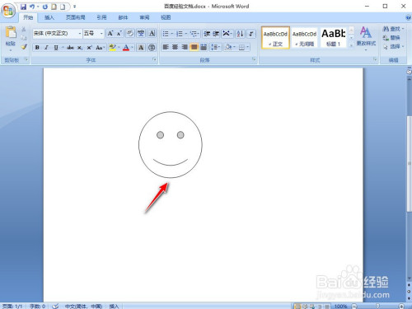The height and width of the screenshot is (309, 412).
Task: Toggle superscript formatting
Action: click(x=89, y=48)
